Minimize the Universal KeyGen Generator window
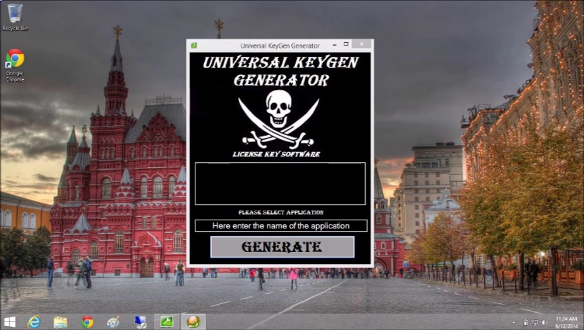Image resolution: width=584 pixels, height=330 pixels. coord(334,44)
